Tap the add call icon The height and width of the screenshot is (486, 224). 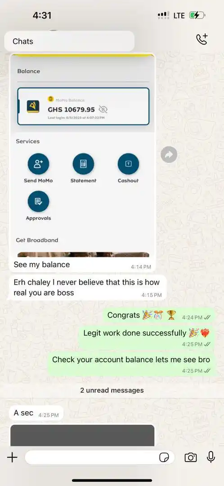[202, 40]
